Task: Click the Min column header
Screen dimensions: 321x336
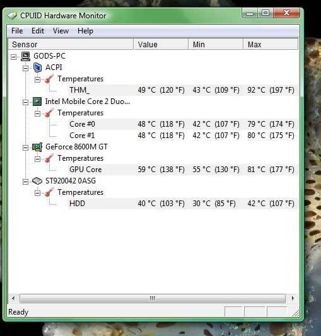Action: tap(216, 44)
